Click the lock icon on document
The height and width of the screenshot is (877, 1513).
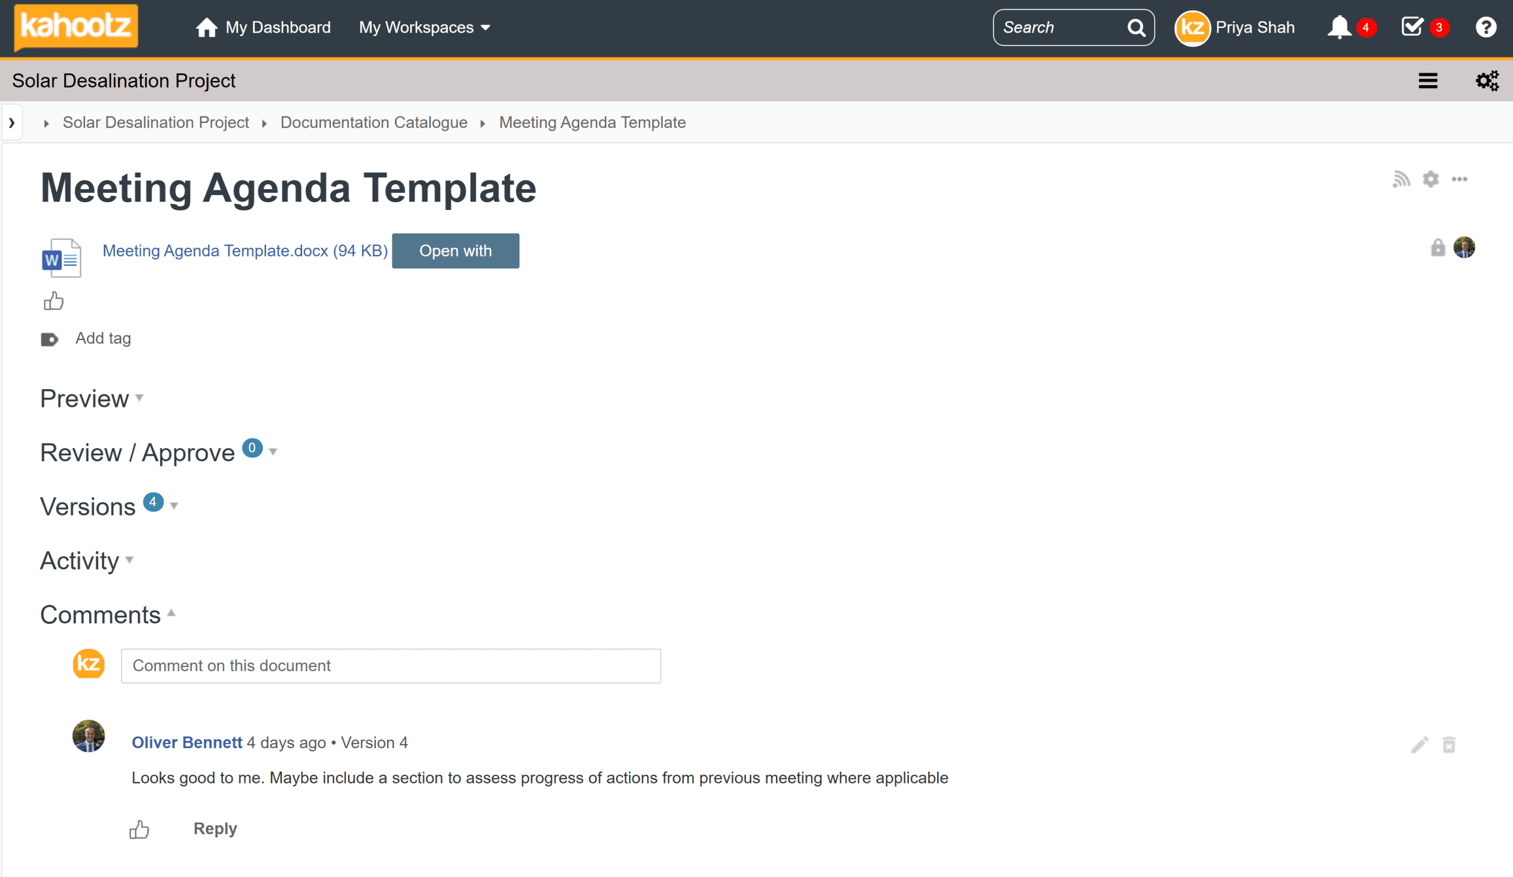point(1437,247)
